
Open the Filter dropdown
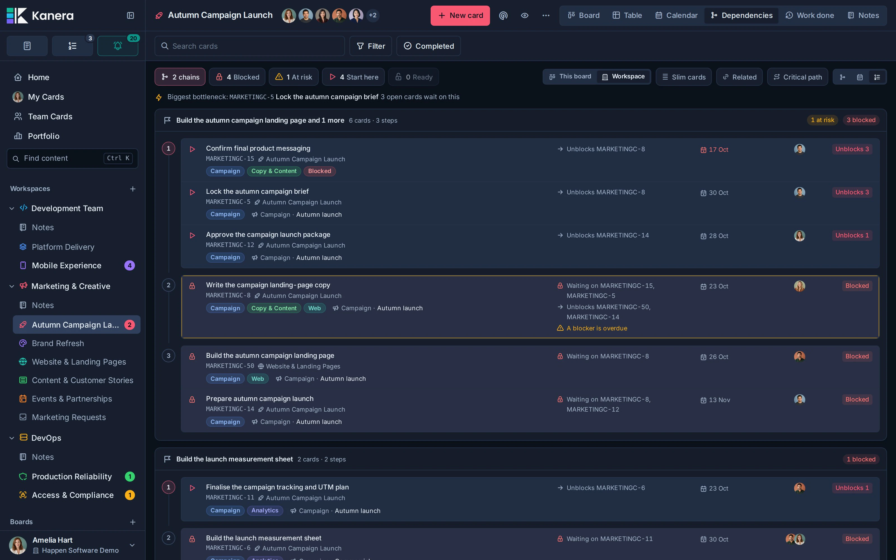371,46
